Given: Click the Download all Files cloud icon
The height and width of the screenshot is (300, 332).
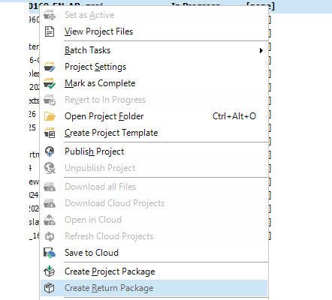Looking at the screenshot, I should 50,187.
